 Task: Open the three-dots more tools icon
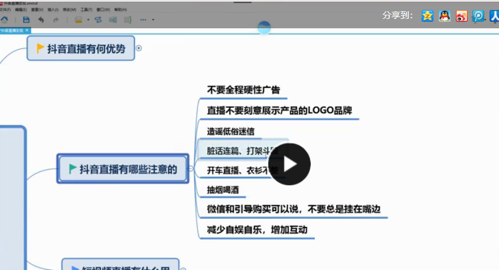pos(143,19)
